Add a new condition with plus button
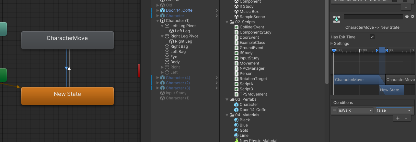The height and width of the screenshot is (142, 416). 398,118
